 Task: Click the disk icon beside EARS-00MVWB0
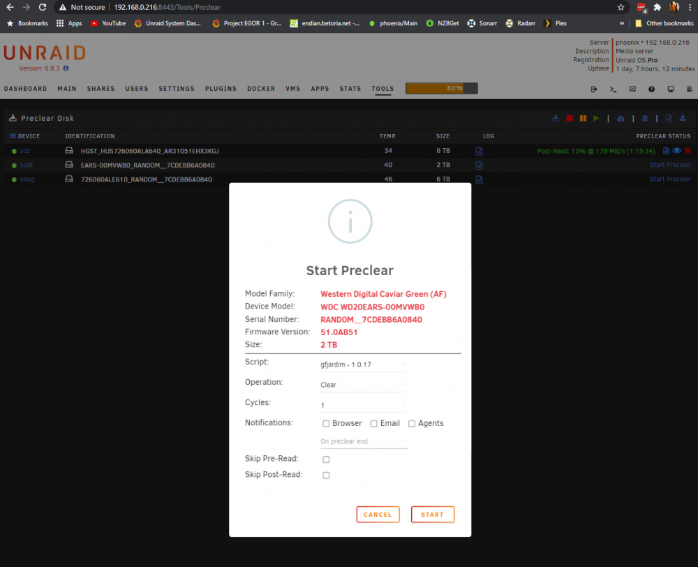click(69, 165)
